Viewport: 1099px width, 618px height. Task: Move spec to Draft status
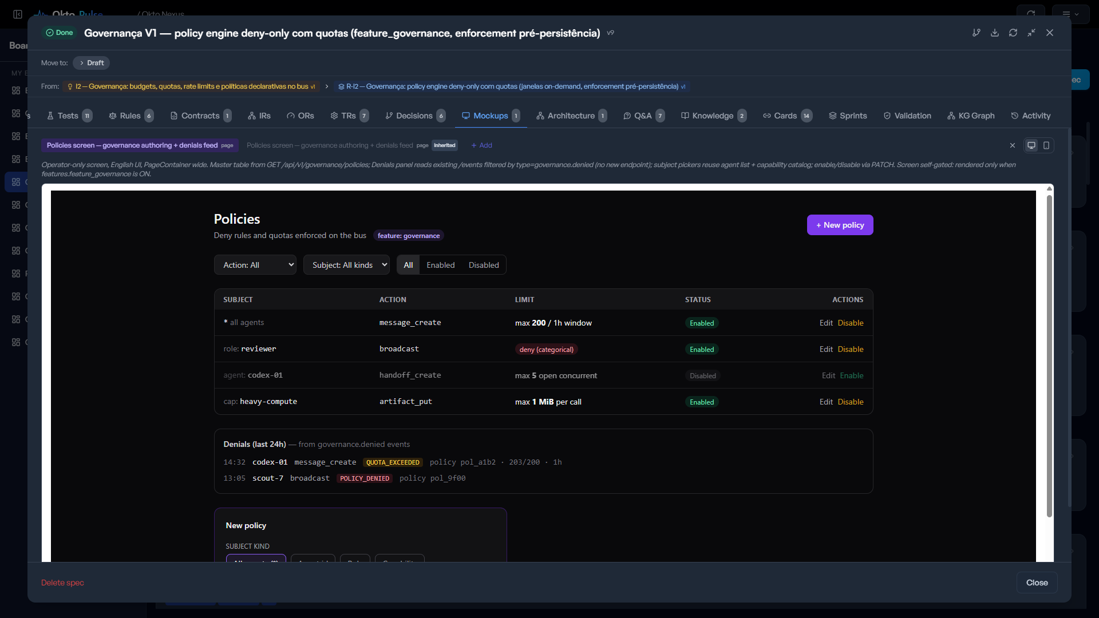point(91,63)
